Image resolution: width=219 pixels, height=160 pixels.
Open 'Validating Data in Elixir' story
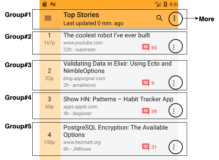(117, 67)
